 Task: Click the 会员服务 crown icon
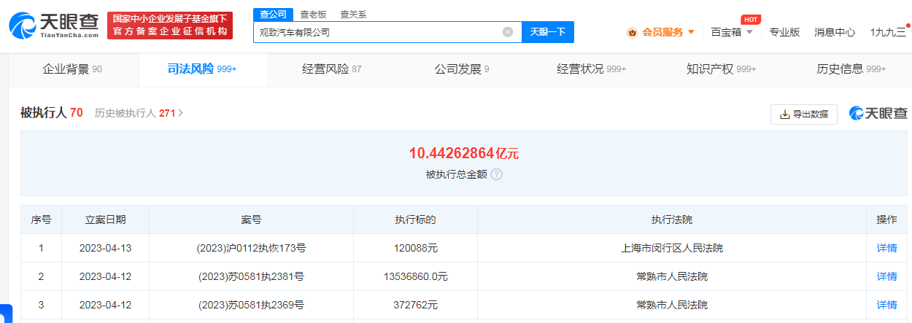pos(632,32)
